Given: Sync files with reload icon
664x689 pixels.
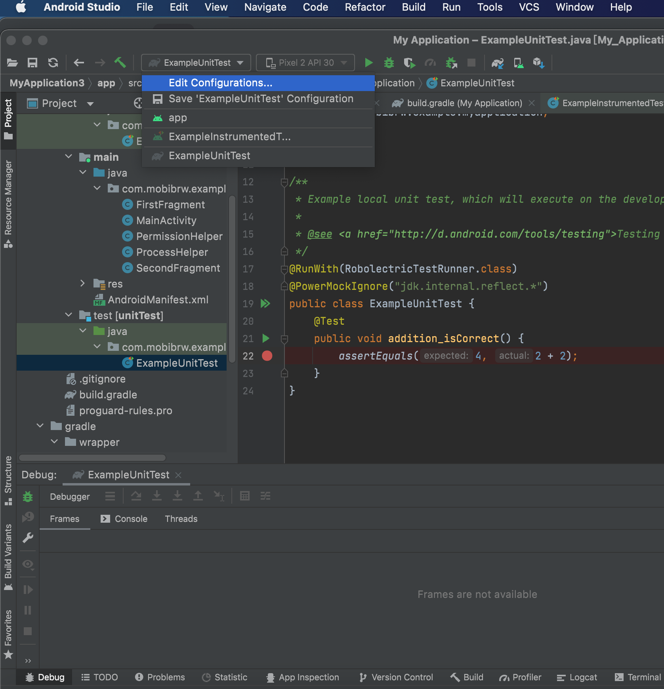Looking at the screenshot, I should [x=53, y=63].
